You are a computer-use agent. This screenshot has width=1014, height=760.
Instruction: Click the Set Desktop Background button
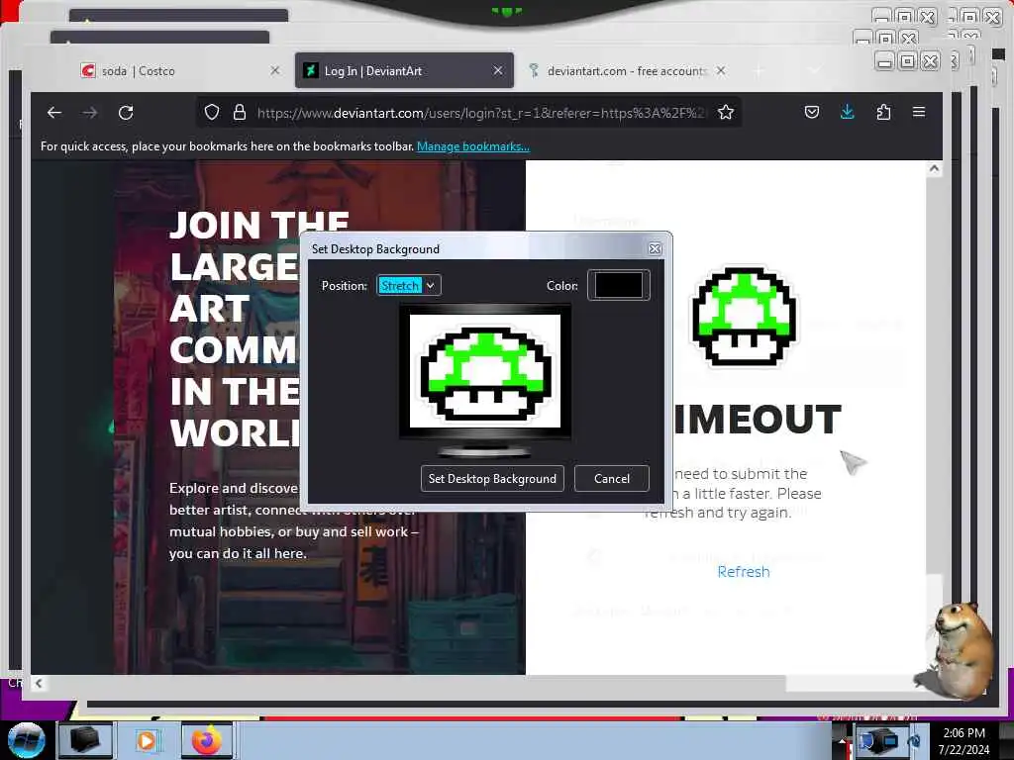pyautogui.click(x=492, y=479)
